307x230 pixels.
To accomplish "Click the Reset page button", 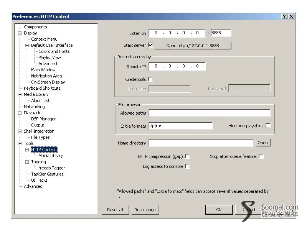I will coord(145,210).
